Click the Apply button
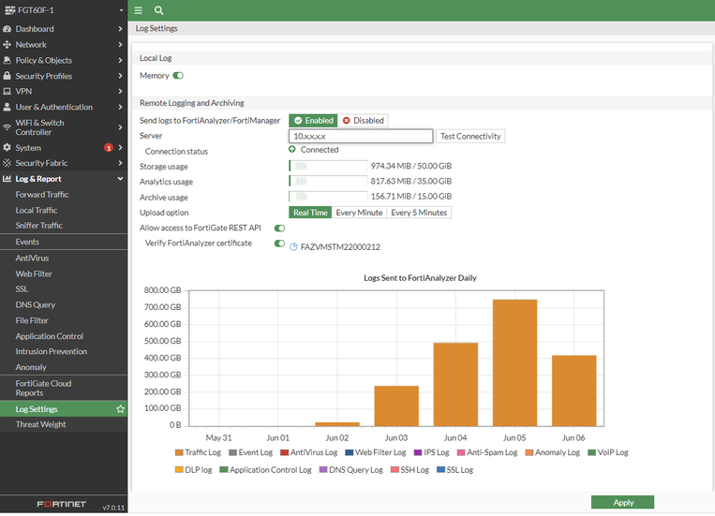 pyautogui.click(x=623, y=503)
